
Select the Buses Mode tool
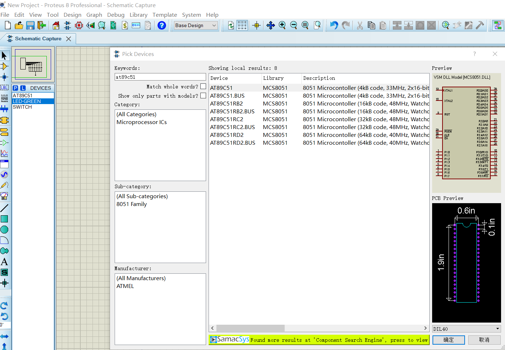click(4, 109)
